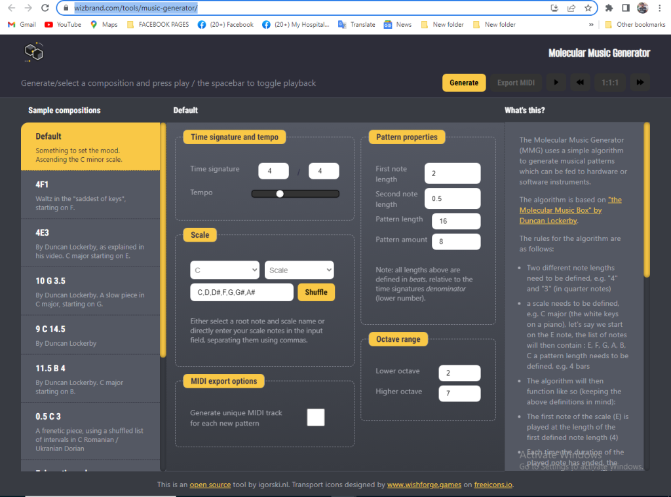Show hidden bookmarks with the double chevron
671x497 pixels.
tap(591, 25)
